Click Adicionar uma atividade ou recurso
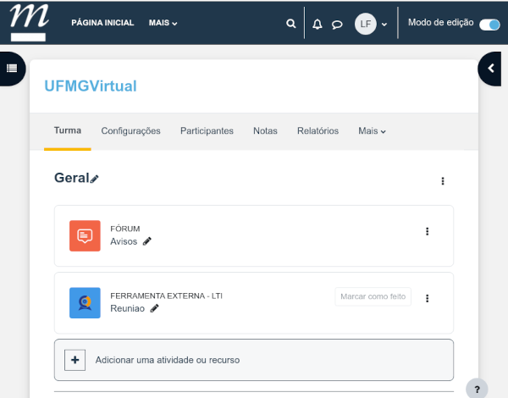The height and width of the screenshot is (398, 508). point(168,360)
